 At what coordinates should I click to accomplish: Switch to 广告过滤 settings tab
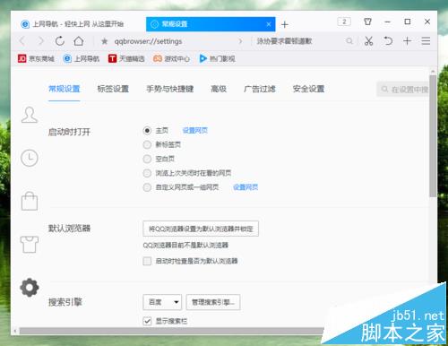click(260, 89)
